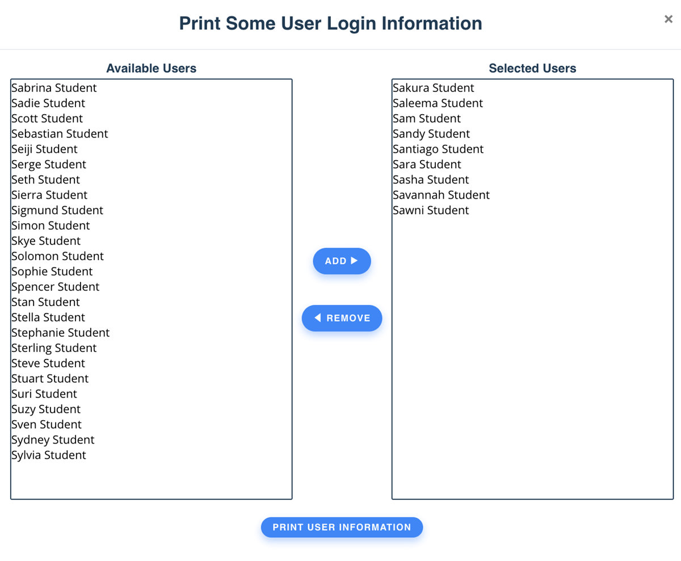681x561 pixels.
Task: Close the Print Some User Login Information dialog
Action: point(669,19)
